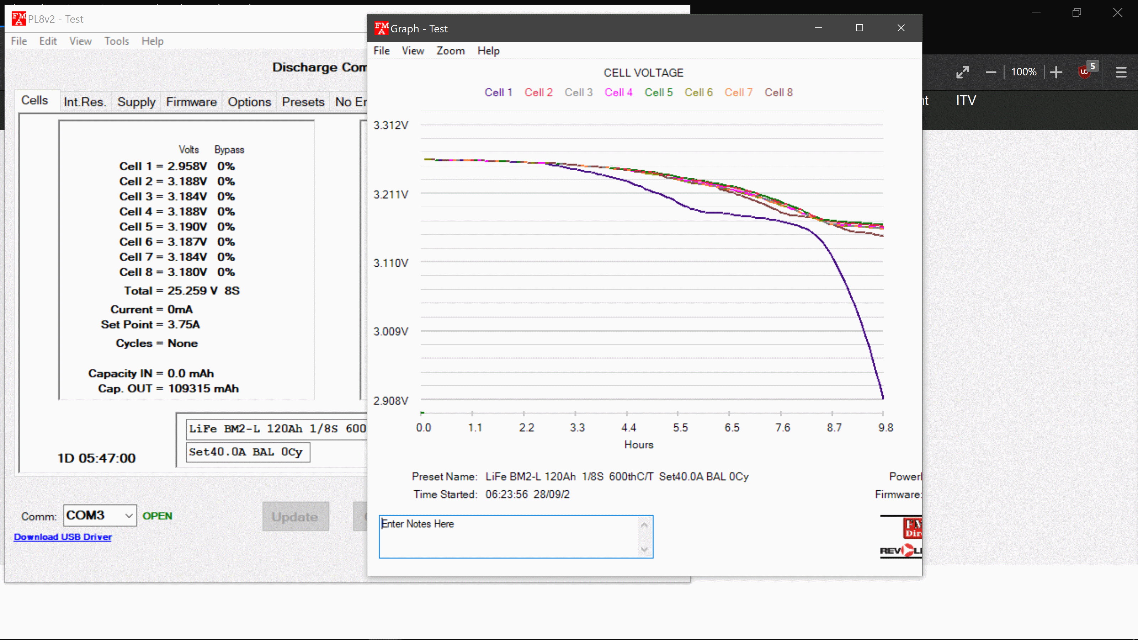Screen dimensions: 1138x640
Task: Click the zoom in plus icon
Action: click(1056, 72)
